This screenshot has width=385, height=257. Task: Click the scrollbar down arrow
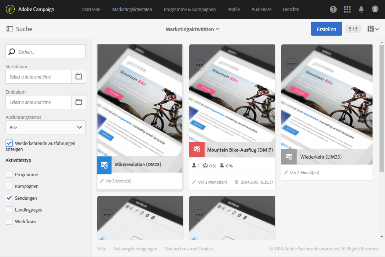[382, 236]
